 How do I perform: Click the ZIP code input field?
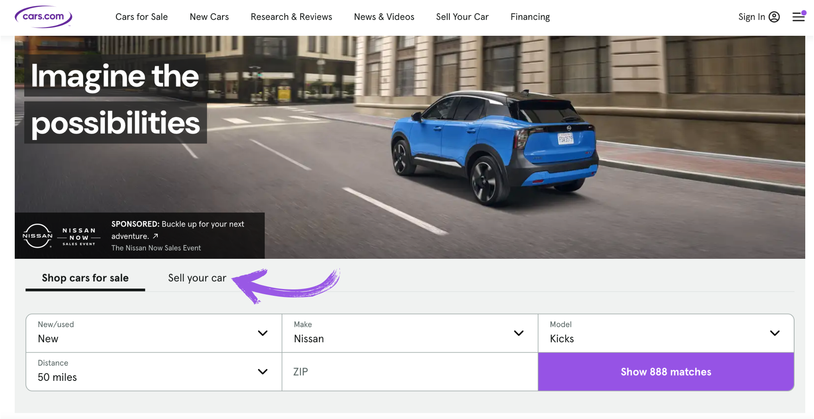(410, 372)
